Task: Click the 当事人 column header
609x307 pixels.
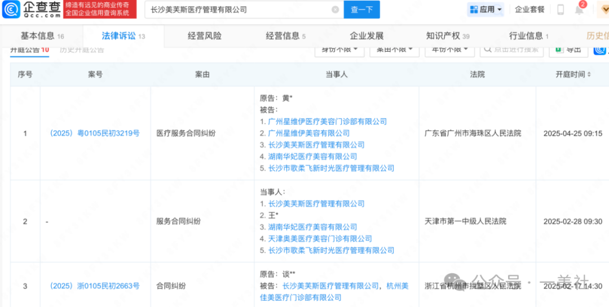Action: (336, 74)
